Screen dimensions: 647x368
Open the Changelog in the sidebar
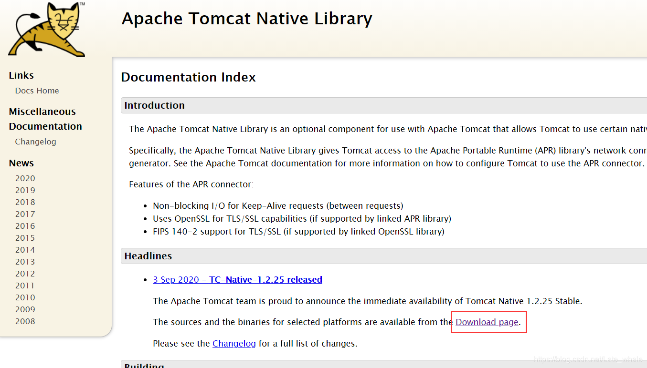point(35,141)
